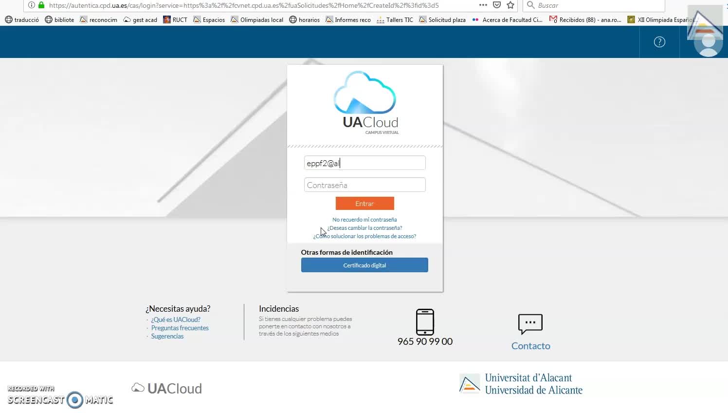Click the Contacto link
Screen dimensions: 728x413
pyautogui.click(x=530, y=346)
